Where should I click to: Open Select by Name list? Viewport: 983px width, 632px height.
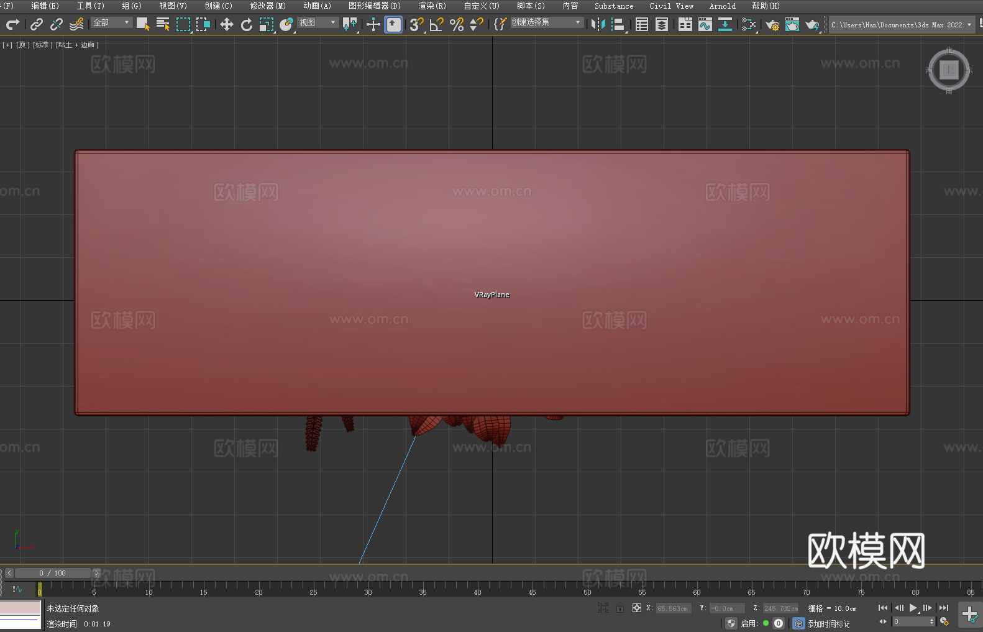pyautogui.click(x=163, y=24)
